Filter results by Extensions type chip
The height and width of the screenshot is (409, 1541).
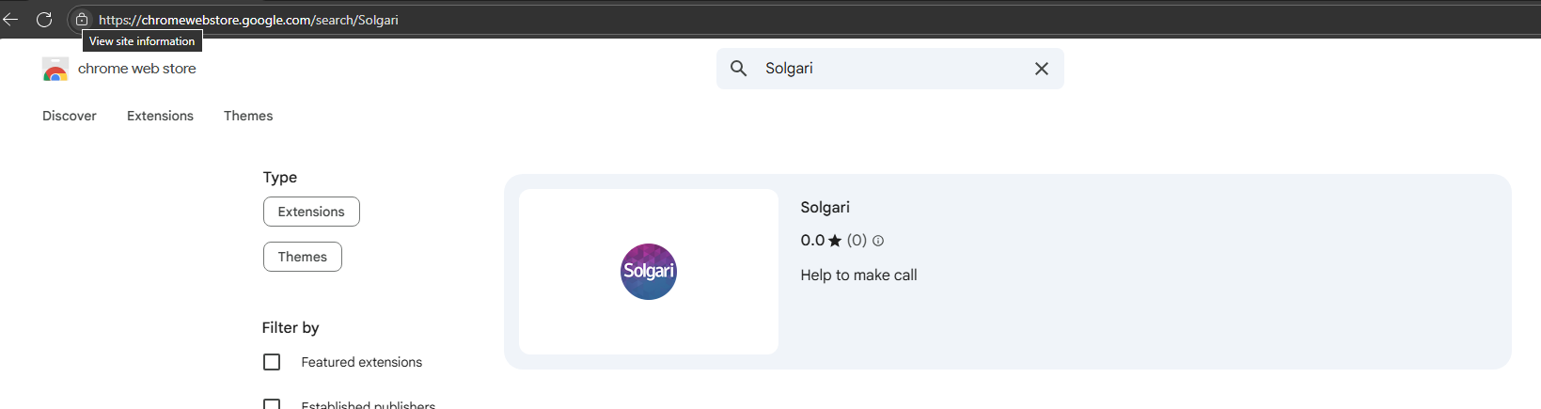click(311, 212)
